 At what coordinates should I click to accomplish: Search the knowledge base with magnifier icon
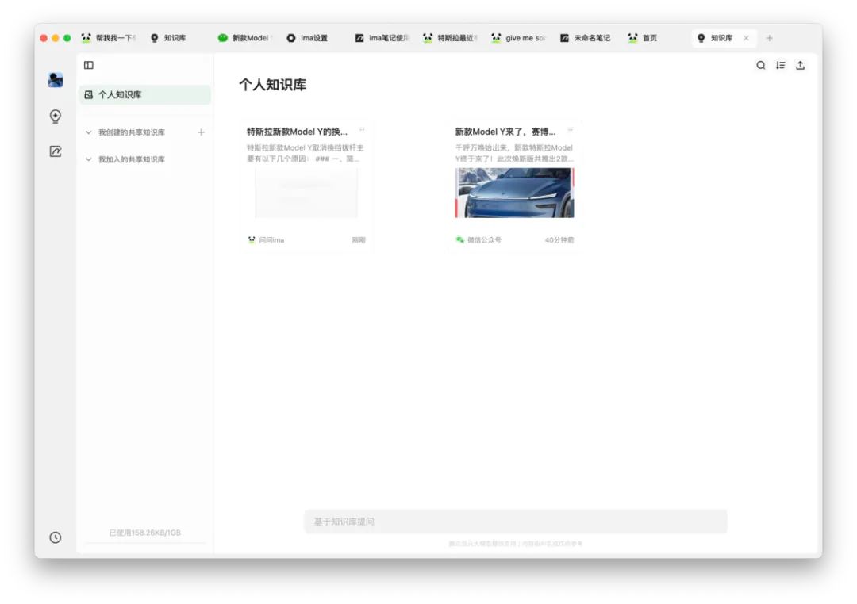761,66
